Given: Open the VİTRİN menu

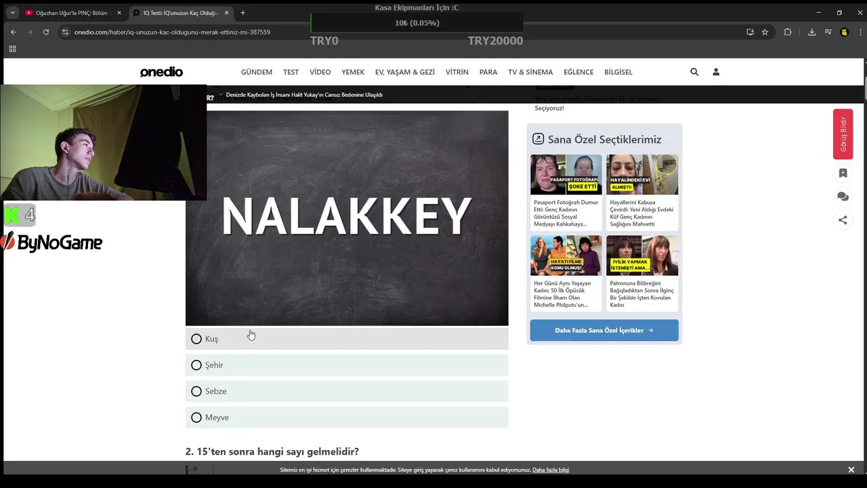Looking at the screenshot, I should [x=457, y=72].
